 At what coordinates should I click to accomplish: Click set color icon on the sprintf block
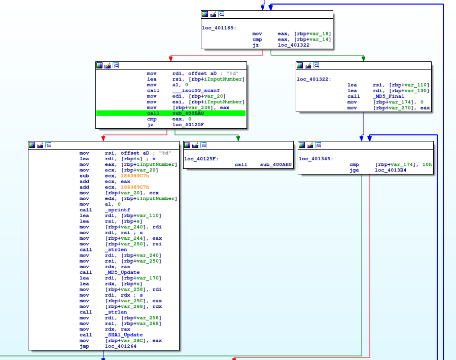pos(32,145)
